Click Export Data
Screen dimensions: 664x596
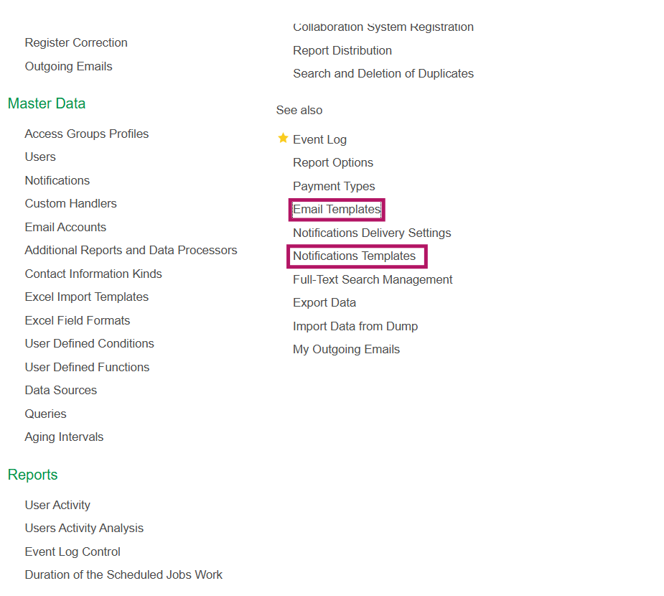pos(324,303)
